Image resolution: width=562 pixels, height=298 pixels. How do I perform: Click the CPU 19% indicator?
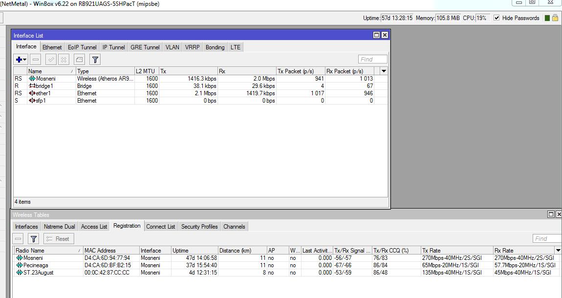coord(482,18)
